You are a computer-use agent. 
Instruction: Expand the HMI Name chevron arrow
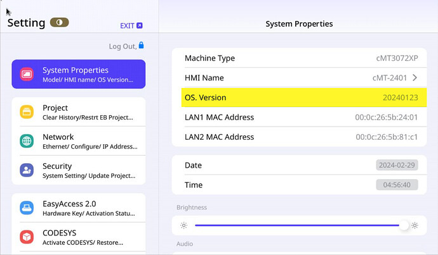pyautogui.click(x=415, y=78)
